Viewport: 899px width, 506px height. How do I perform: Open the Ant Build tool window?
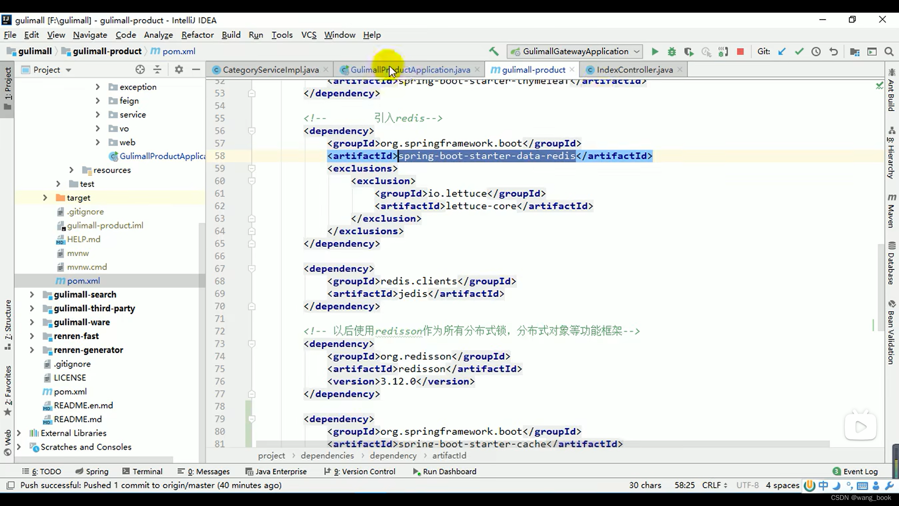tap(892, 90)
